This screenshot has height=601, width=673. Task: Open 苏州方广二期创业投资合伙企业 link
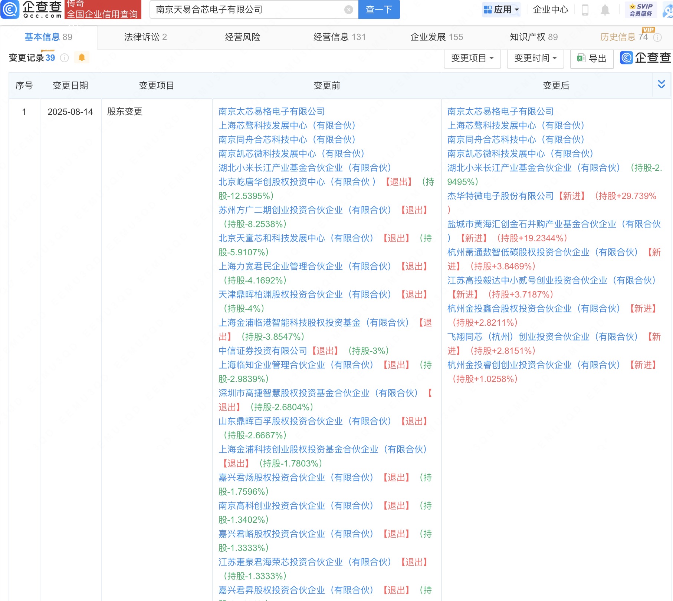click(x=305, y=210)
